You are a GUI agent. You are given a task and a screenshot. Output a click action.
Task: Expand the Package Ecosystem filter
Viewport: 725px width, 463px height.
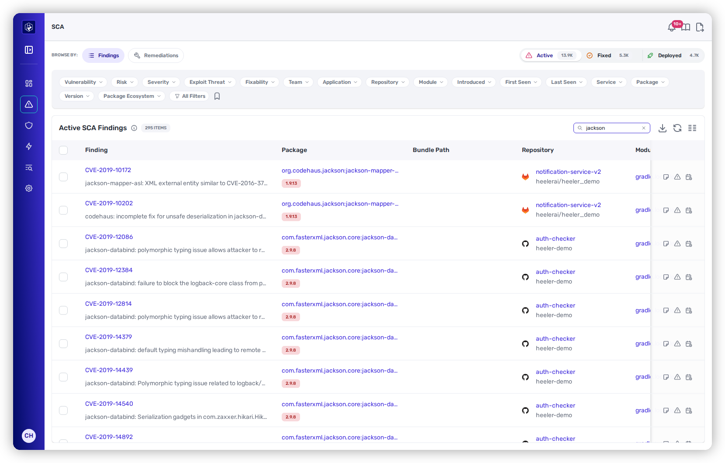pyautogui.click(x=131, y=96)
